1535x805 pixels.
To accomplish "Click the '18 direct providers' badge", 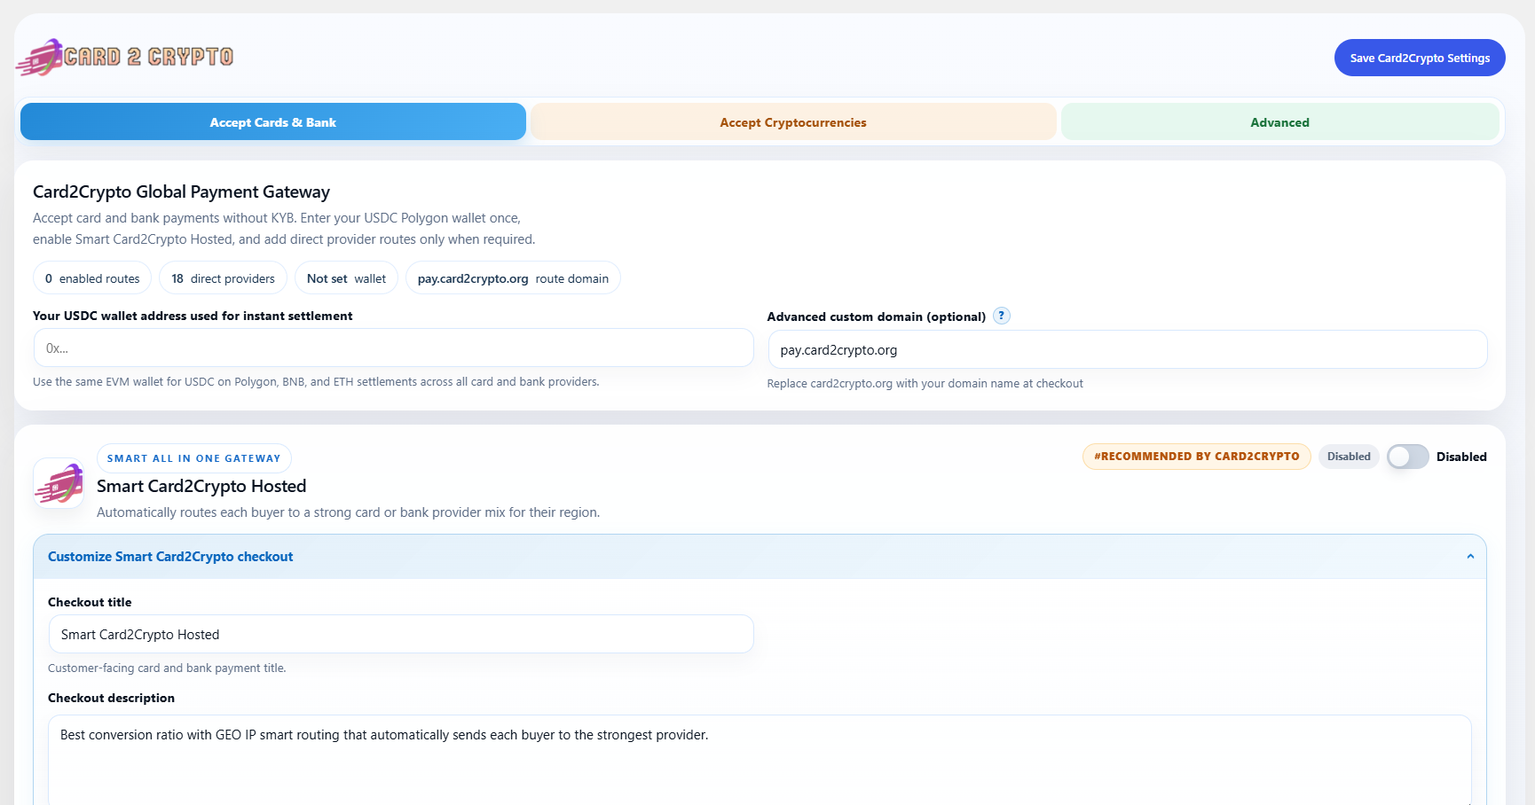I will (x=223, y=278).
